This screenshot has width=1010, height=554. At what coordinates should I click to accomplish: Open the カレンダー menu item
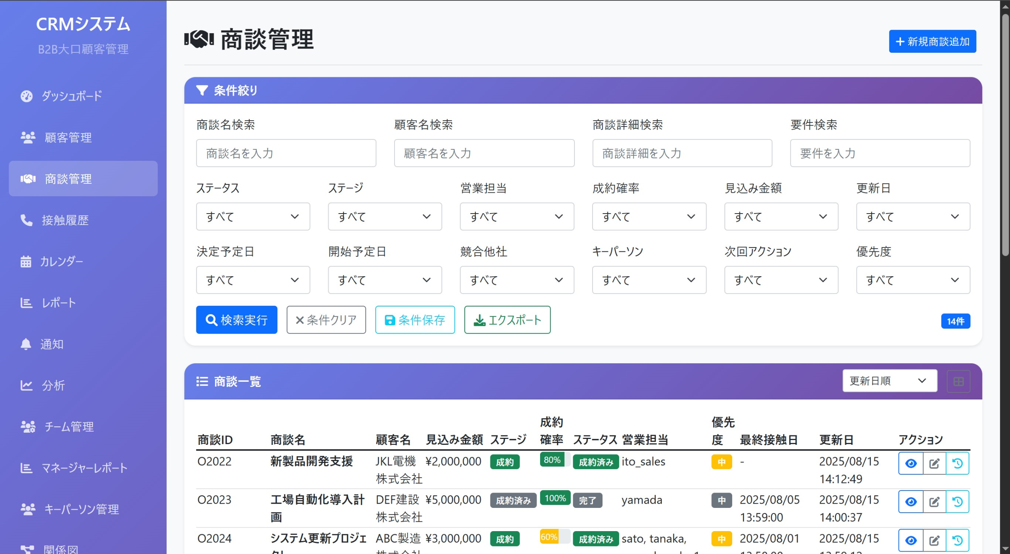83,262
